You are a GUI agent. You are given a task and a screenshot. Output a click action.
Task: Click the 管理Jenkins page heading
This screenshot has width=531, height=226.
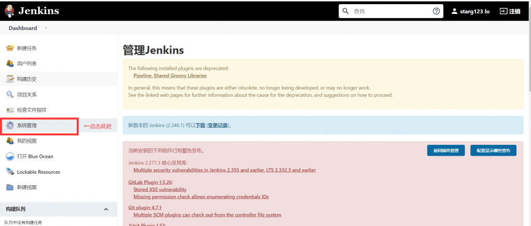coord(153,50)
